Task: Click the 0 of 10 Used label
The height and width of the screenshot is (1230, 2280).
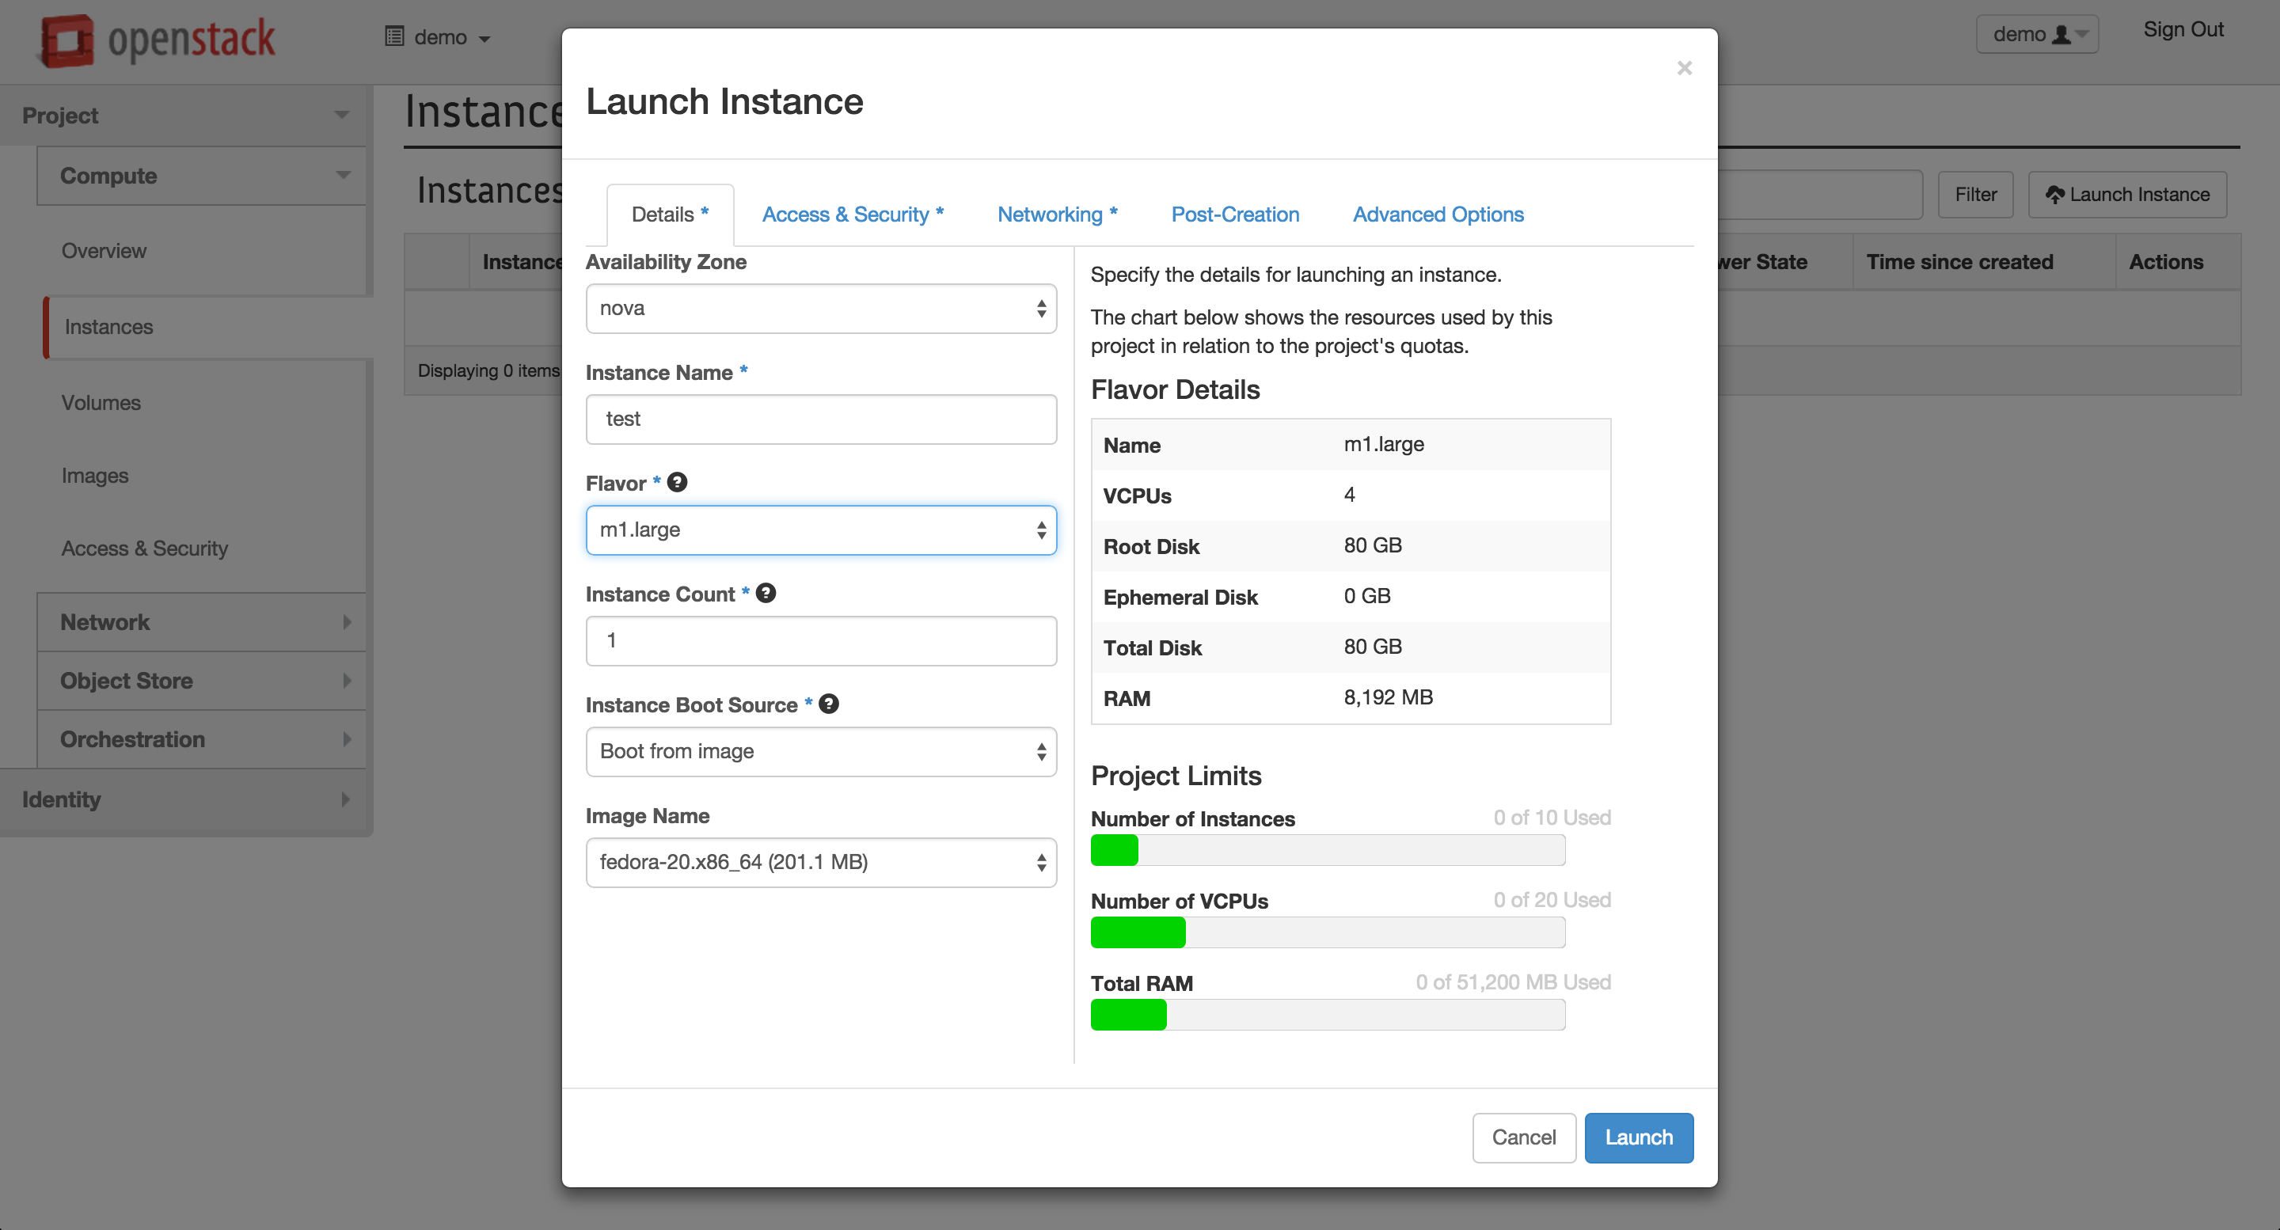Action: (x=1552, y=818)
